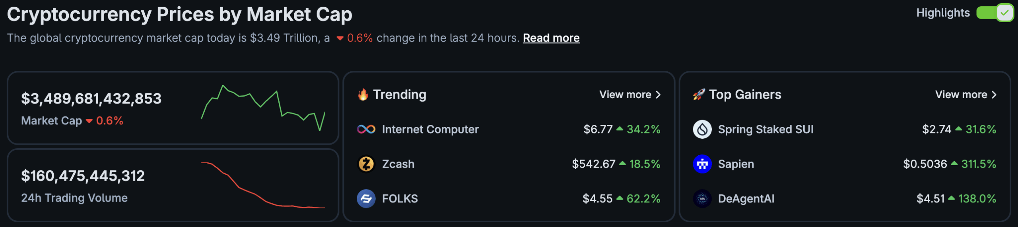Click the Trending fire icon

[363, 95]
